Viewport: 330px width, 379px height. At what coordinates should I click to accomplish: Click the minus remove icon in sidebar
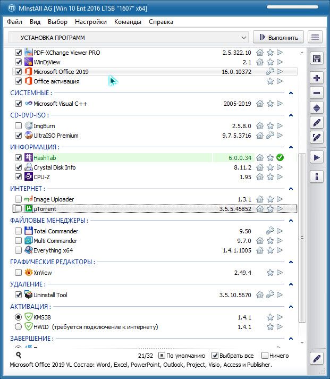(317, 93)
